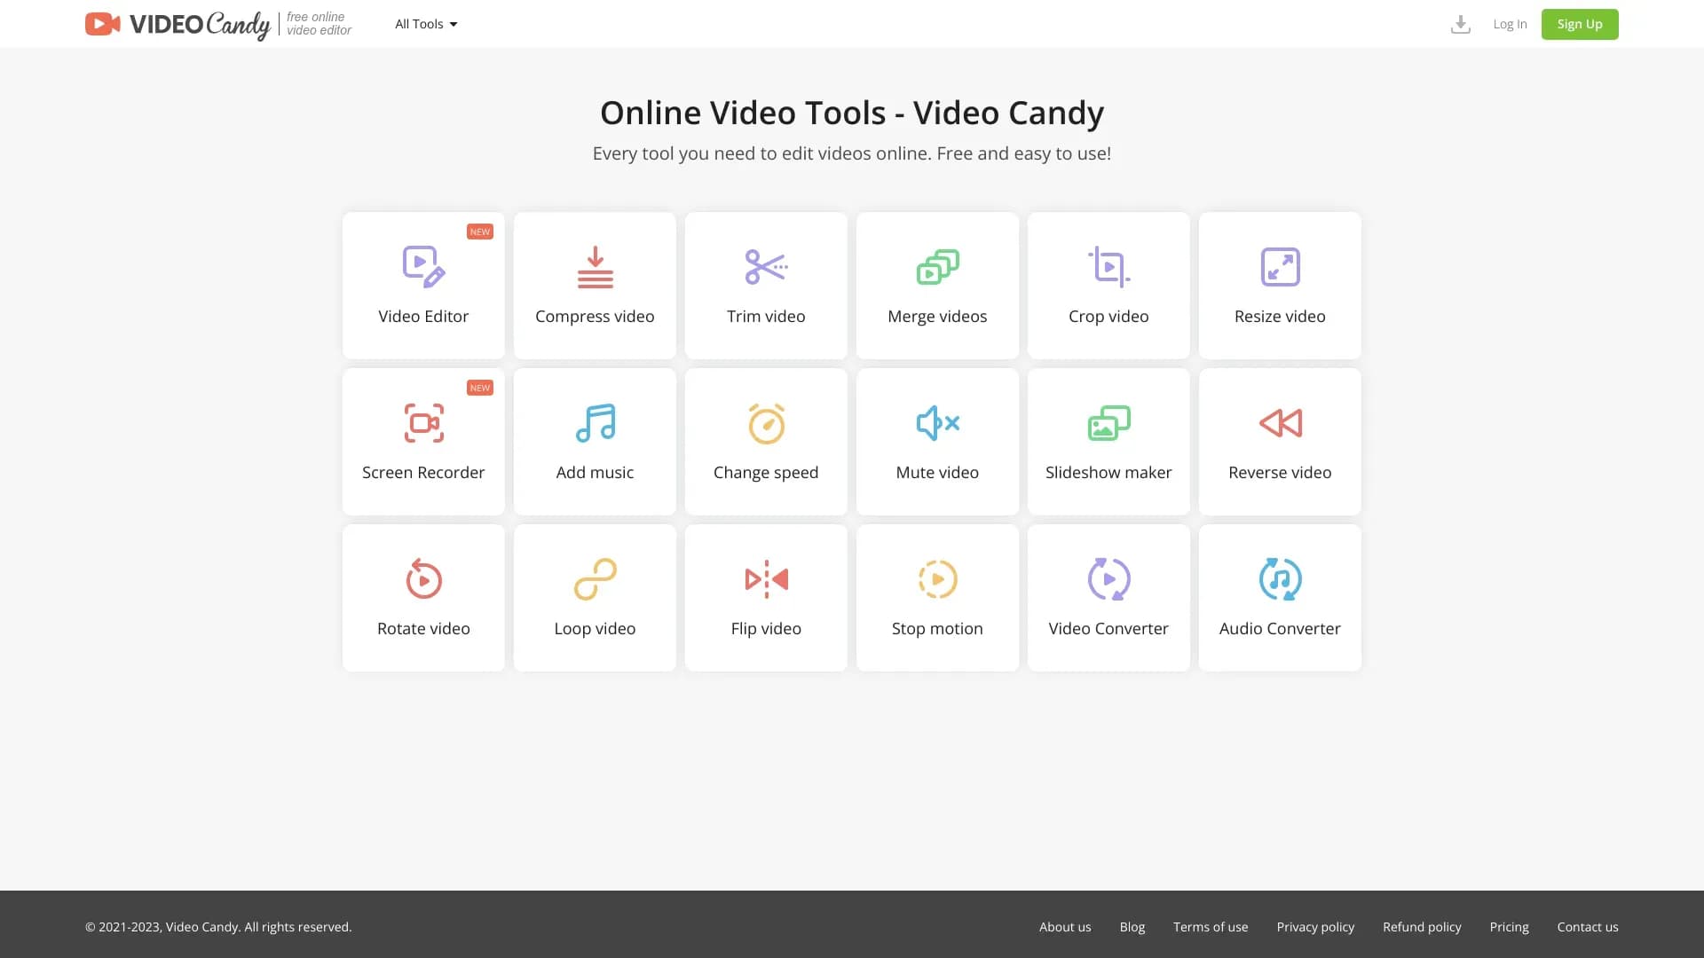Click the "Merge videos" label text

pyautogui.click(x=937, y=317)
